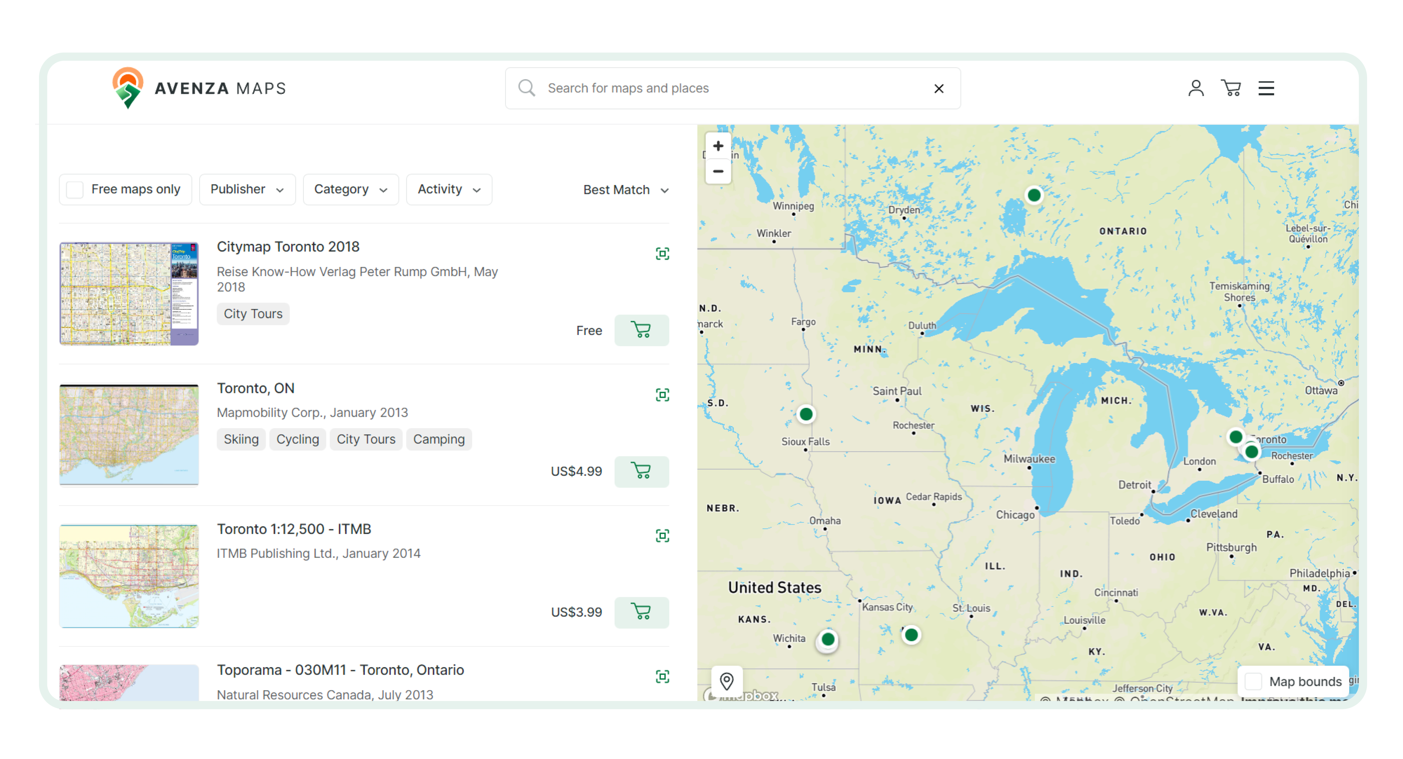Click the US$4.99 price text
Viewport: 1403px width, 759px height.
tap(576, 471)
